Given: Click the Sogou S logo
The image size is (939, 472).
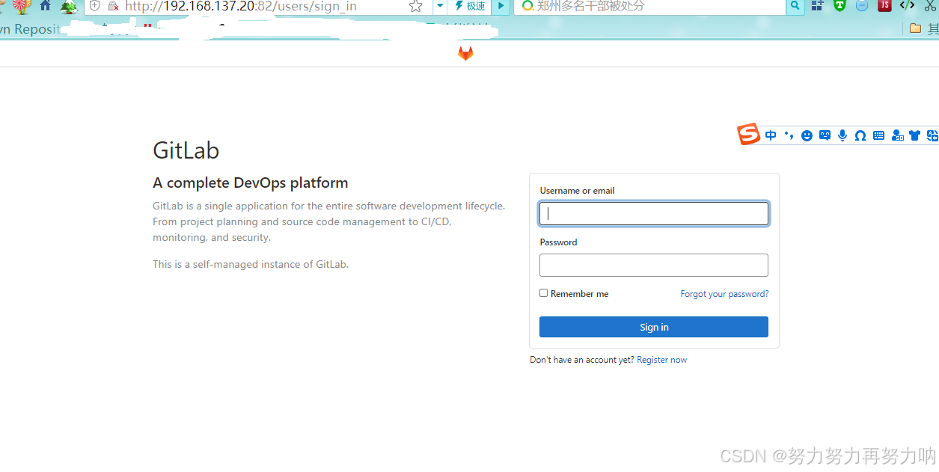Looking at the screenshot, I should click(748, 135).
